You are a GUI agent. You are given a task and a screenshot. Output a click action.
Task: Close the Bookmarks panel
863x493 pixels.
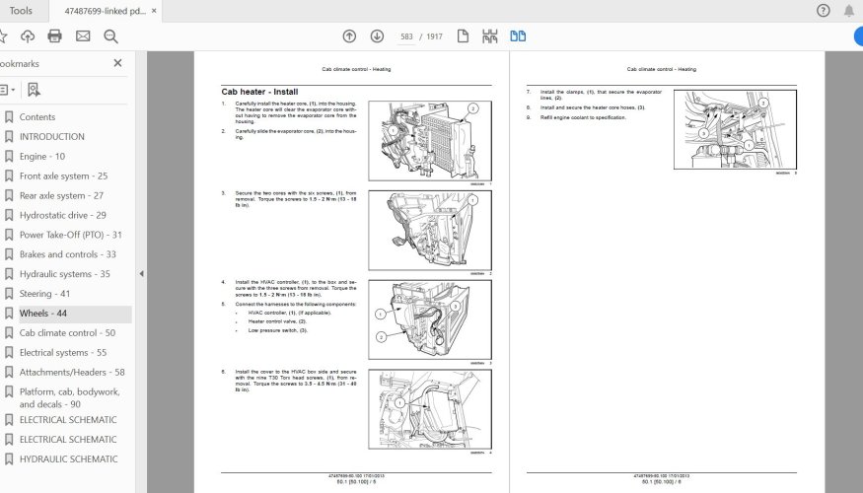(117, 63)
